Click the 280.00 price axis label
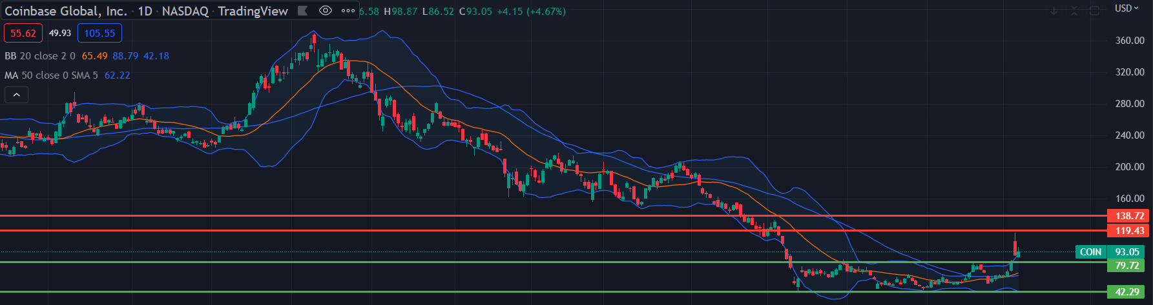Image resolution: width=1153 pixels, height=305 pixels. coord(1130,104)
